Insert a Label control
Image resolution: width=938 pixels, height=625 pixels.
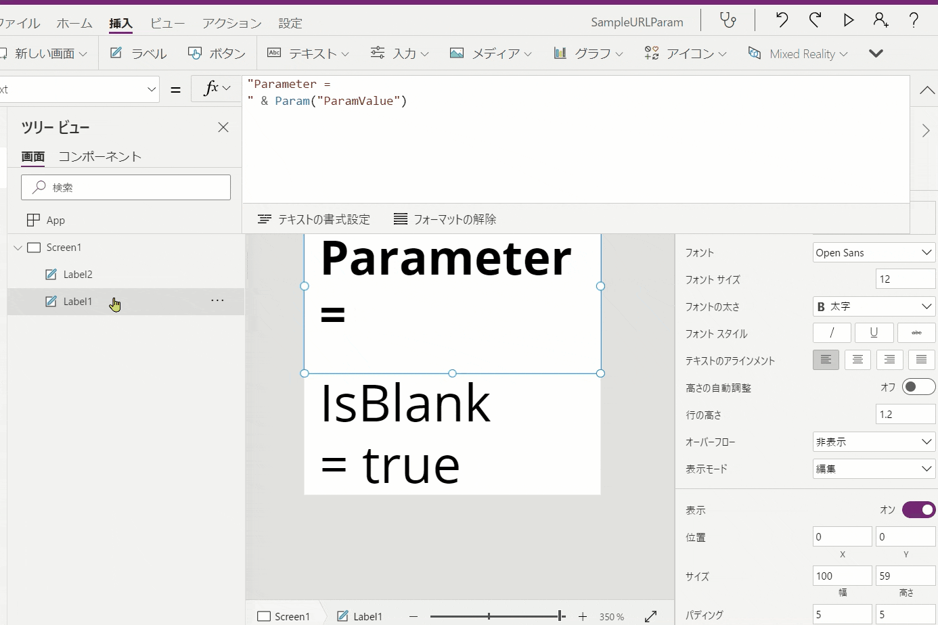coord(139,53)
